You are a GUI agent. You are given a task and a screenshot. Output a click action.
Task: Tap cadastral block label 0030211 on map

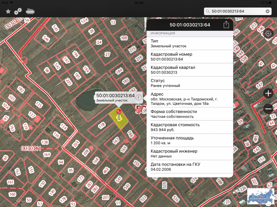pyautogui.click(x=31, y=149)
